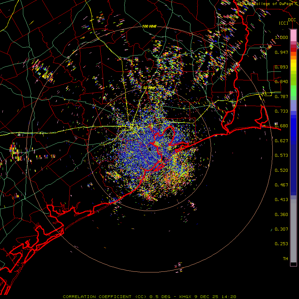Image resolution: width=299 pixels, height=299 pixels.
Task: Click the CORRELATION COEFFICIENT title text
Action: [97, 297]
